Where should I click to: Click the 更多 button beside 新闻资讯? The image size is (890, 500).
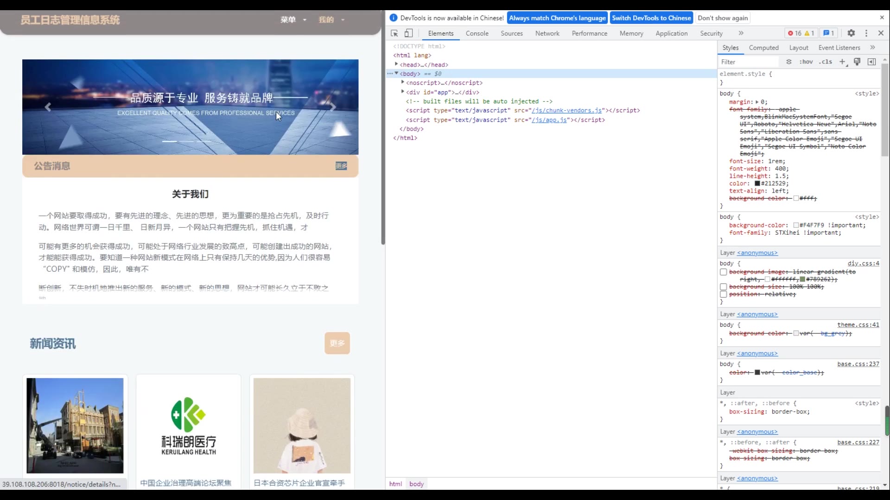click(337, 343)
